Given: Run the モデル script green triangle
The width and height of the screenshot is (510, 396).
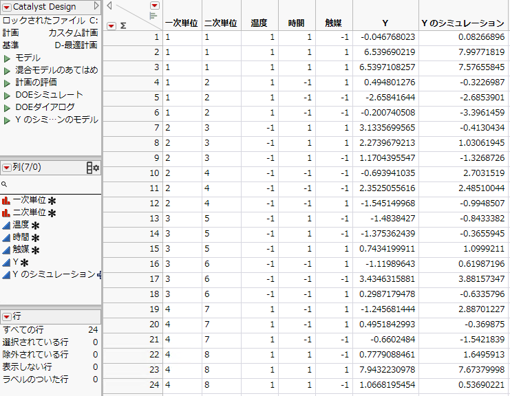Looking at the screenshot, I should (x=7, y=58).
